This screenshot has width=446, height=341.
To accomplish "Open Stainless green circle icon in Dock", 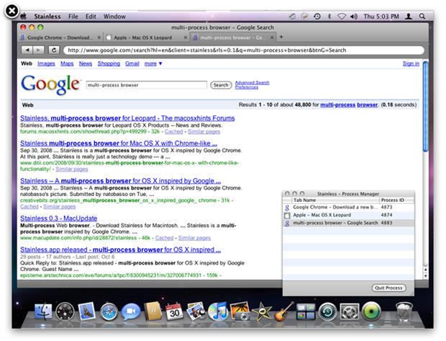I will click(x=371, y=311).
